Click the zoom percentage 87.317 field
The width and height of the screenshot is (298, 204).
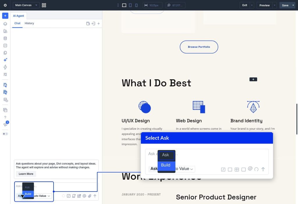(x=175, y=5)
